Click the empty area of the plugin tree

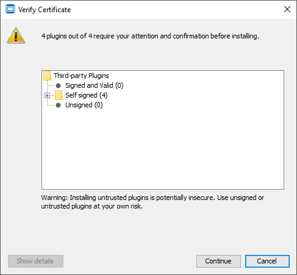[x=163, y=148]
